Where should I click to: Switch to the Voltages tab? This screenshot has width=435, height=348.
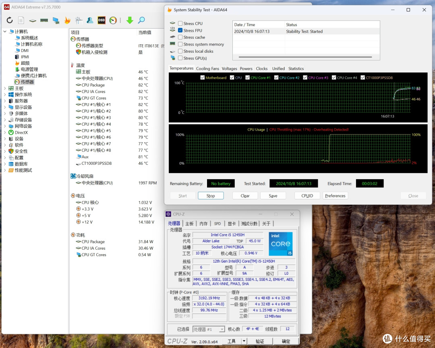pyautogui.click(x=230, y=68)
